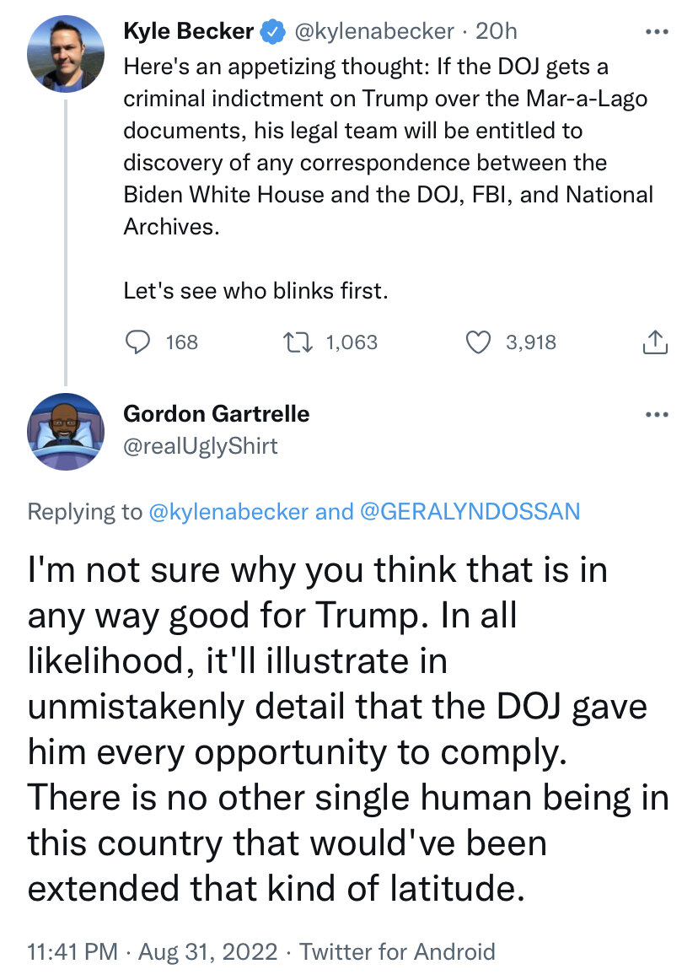Click the Kyle Becker display name

tap(189, 32)
